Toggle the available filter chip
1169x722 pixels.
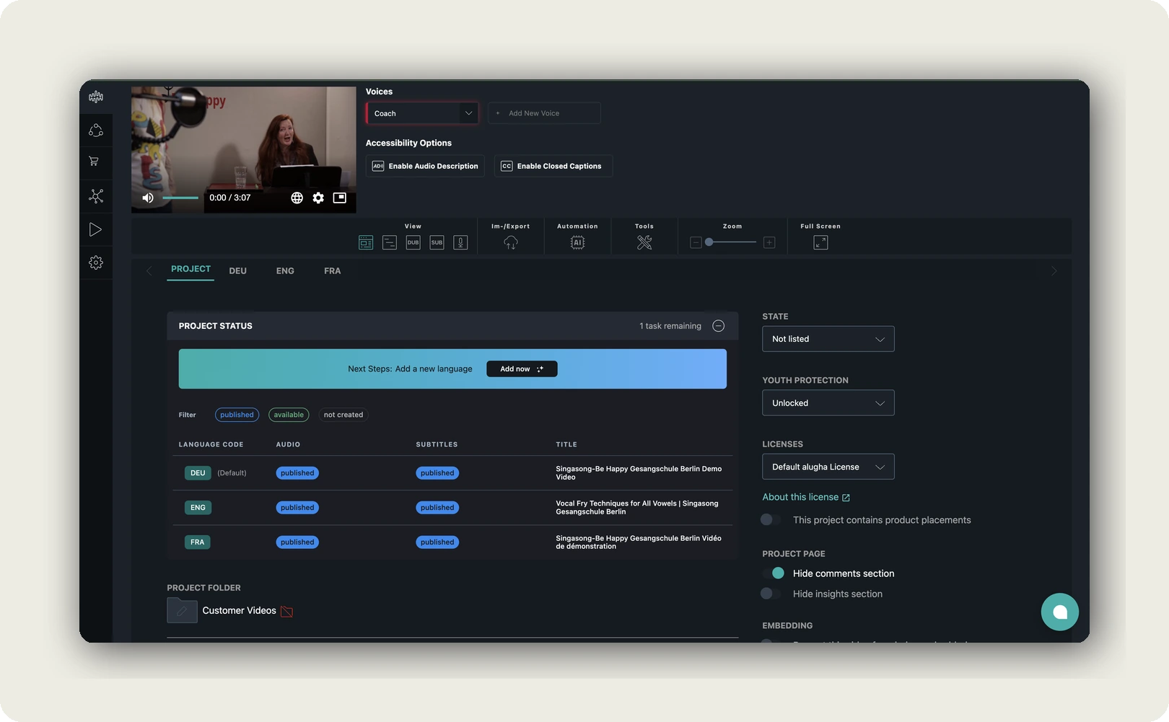click(x=289, y=415)
